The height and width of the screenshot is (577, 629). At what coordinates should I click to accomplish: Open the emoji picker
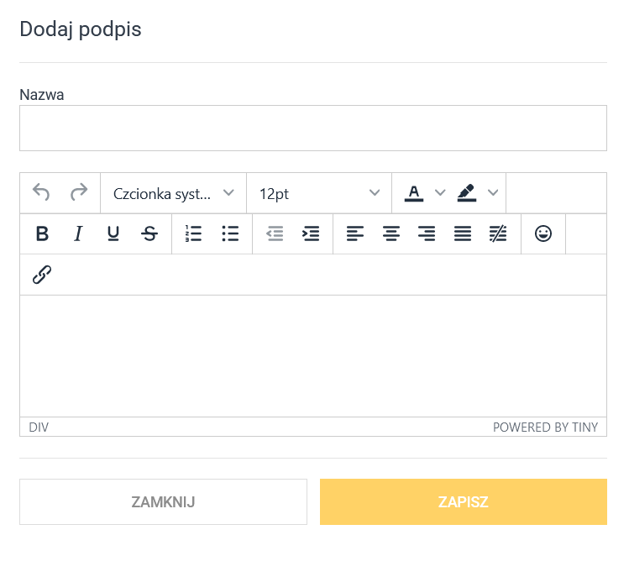pyautogui.click(x=543, y=234)
